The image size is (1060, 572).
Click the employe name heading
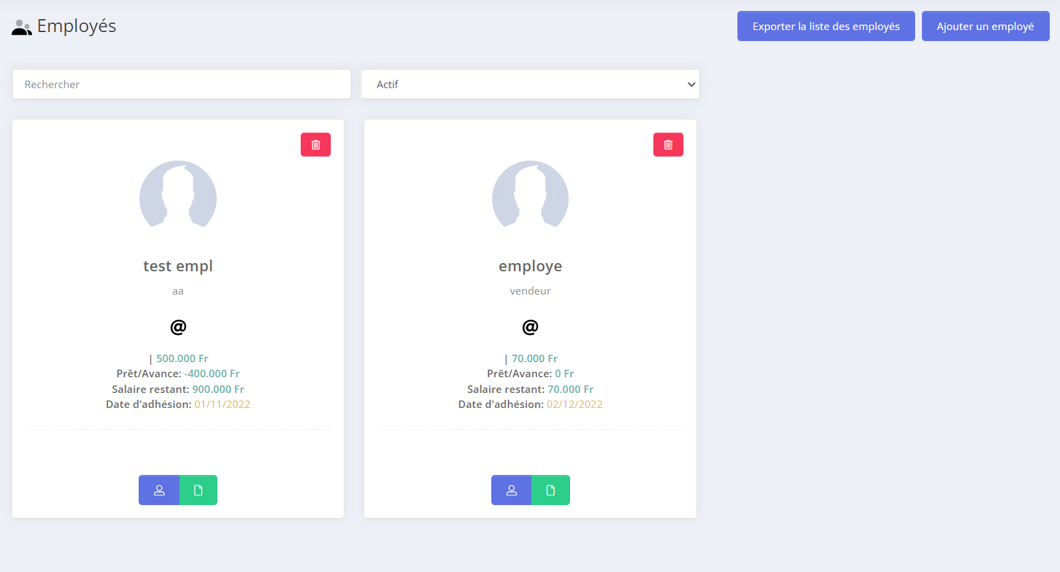[530, 266]
